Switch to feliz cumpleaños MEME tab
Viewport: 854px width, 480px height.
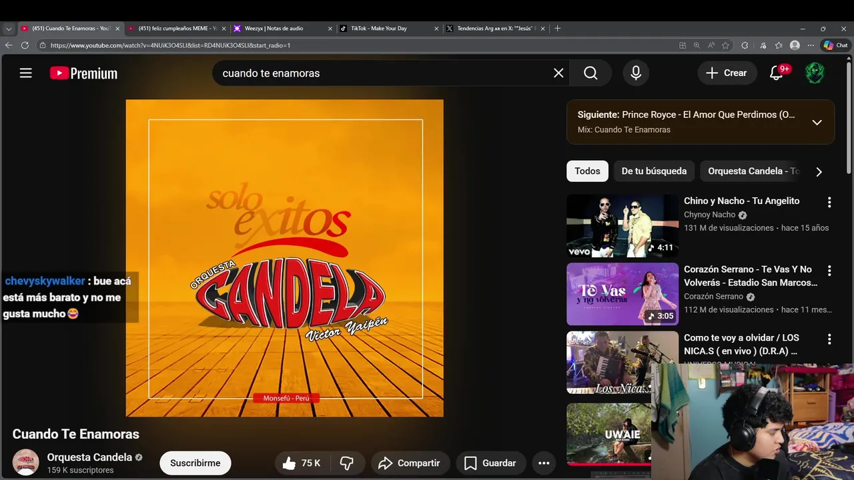click(177, 28)
